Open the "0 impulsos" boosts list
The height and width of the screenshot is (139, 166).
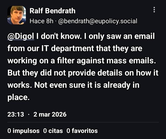(x=24, y=131)
